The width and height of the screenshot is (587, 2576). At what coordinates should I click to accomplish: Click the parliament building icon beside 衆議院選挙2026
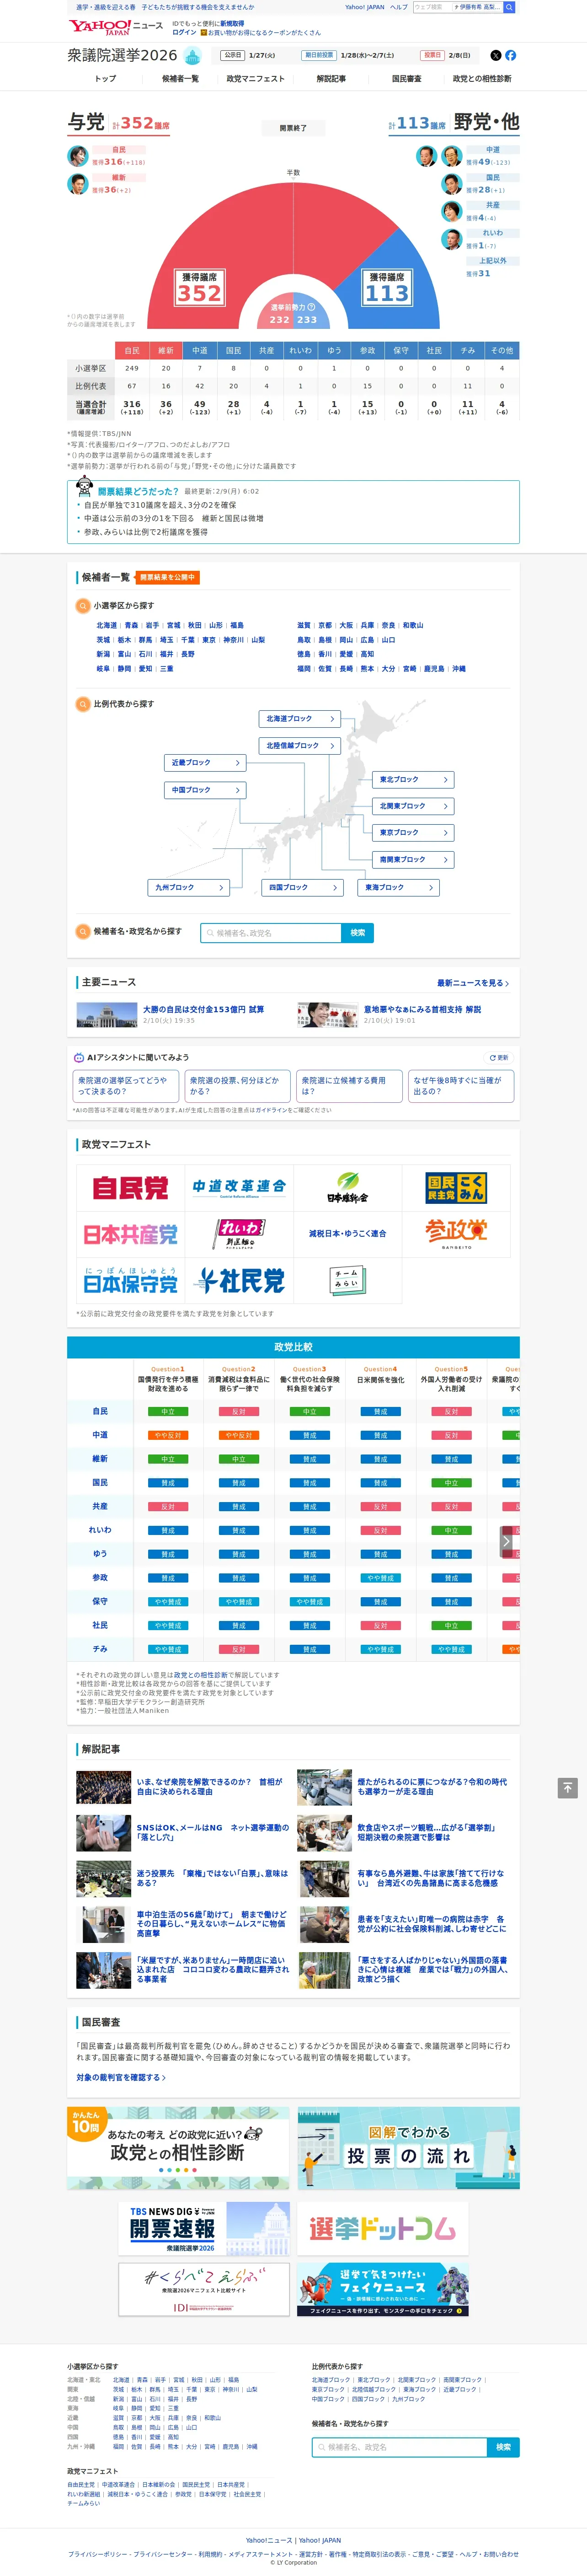[193, 56]
